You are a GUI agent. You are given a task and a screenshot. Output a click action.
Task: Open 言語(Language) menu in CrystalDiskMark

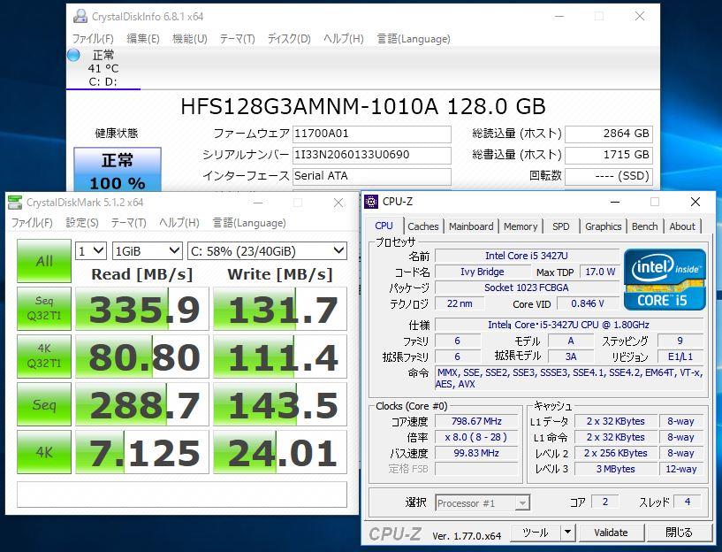248,223
